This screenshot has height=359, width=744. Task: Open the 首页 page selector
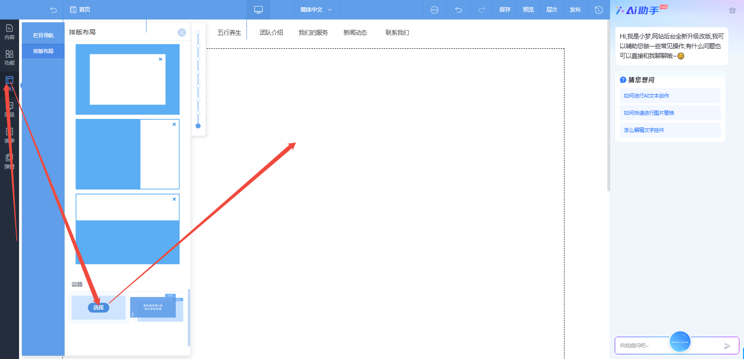(x=80, y=10)
